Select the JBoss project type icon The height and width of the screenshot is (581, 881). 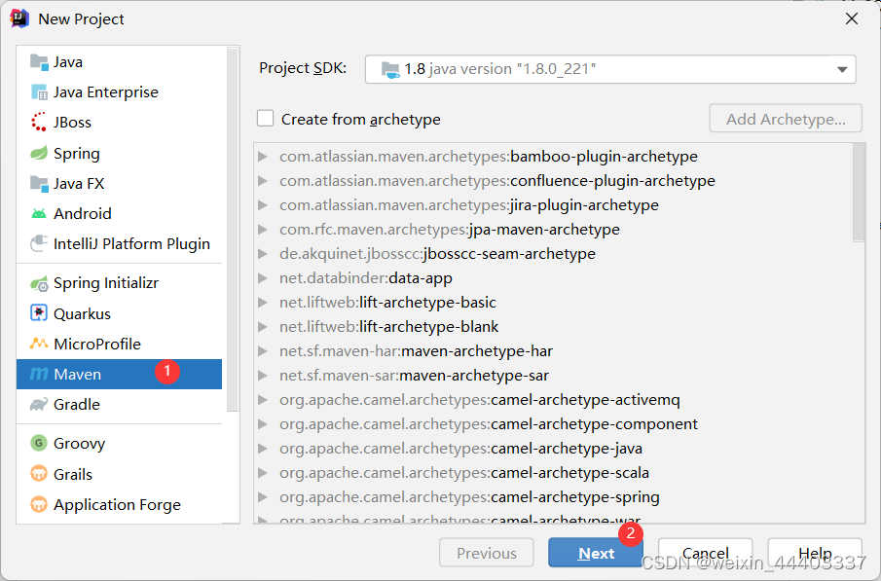click(x=39, y=122)
